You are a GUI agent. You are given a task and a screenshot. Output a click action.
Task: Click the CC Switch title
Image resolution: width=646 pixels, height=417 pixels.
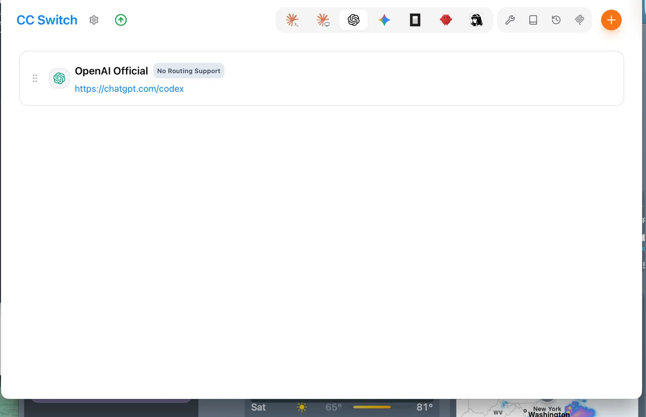47,20
